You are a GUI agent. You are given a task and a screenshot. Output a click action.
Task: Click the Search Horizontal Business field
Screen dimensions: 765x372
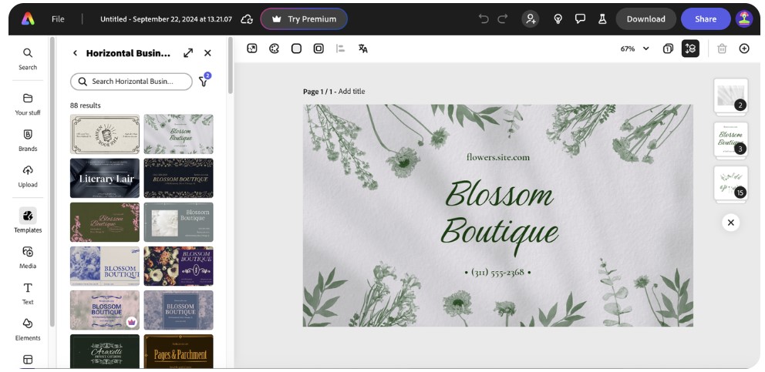point(131,82)
